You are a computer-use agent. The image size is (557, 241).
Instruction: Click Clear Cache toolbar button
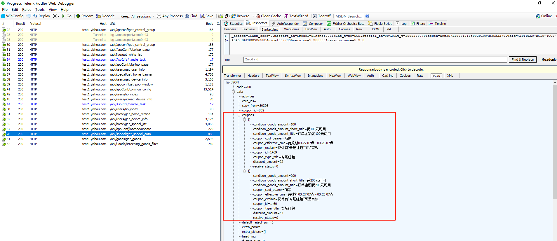(269, 16)
